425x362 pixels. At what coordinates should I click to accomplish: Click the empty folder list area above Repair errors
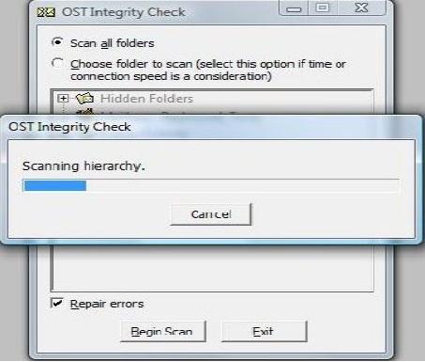pyautogui.click(x=212, y=268)
